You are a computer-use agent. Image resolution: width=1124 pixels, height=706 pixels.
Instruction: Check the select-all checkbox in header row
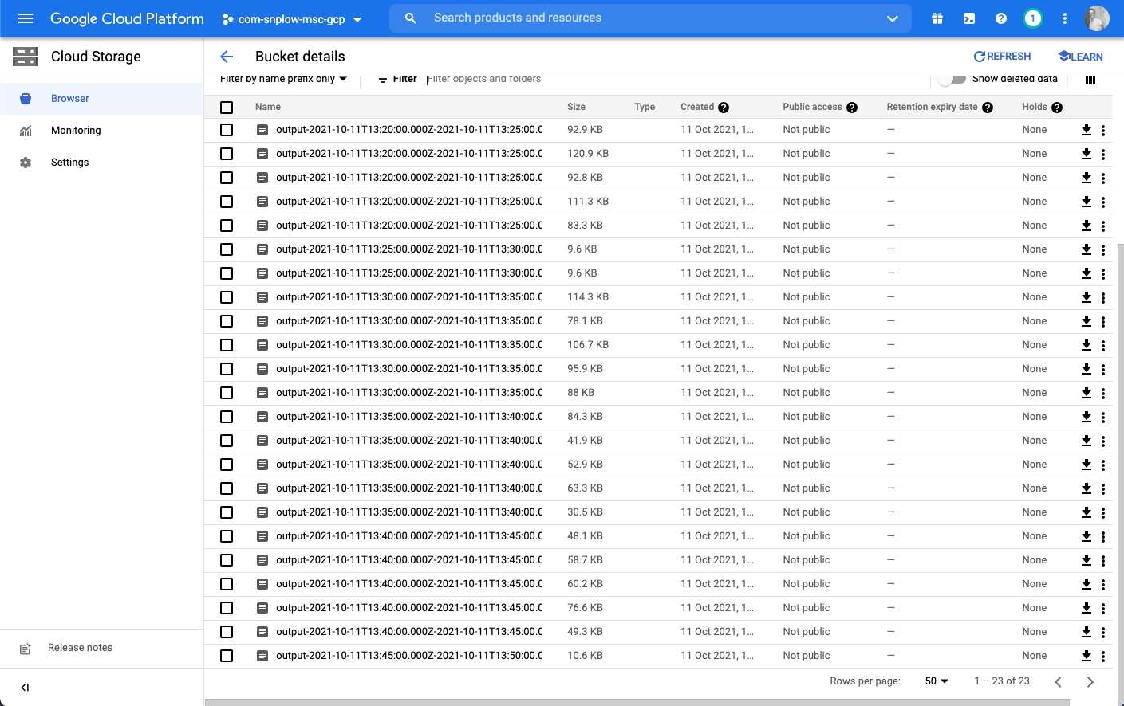pyautogui.click(x=227, y=108)
